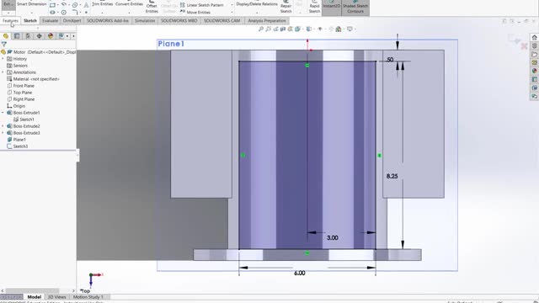Click the Zoom to Area icon
539x303 pixels.
[268, 29]
